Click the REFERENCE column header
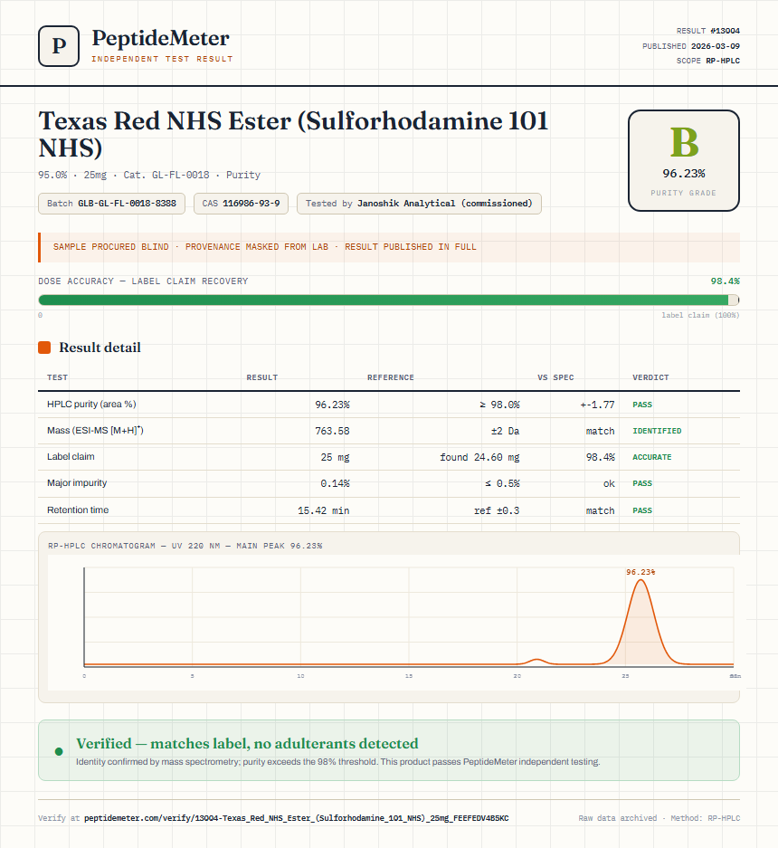Screen dimensions: 778x848 click(x=390, y=377)
